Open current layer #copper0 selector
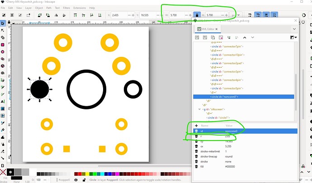Screen dimensions: 312x183 64,180
